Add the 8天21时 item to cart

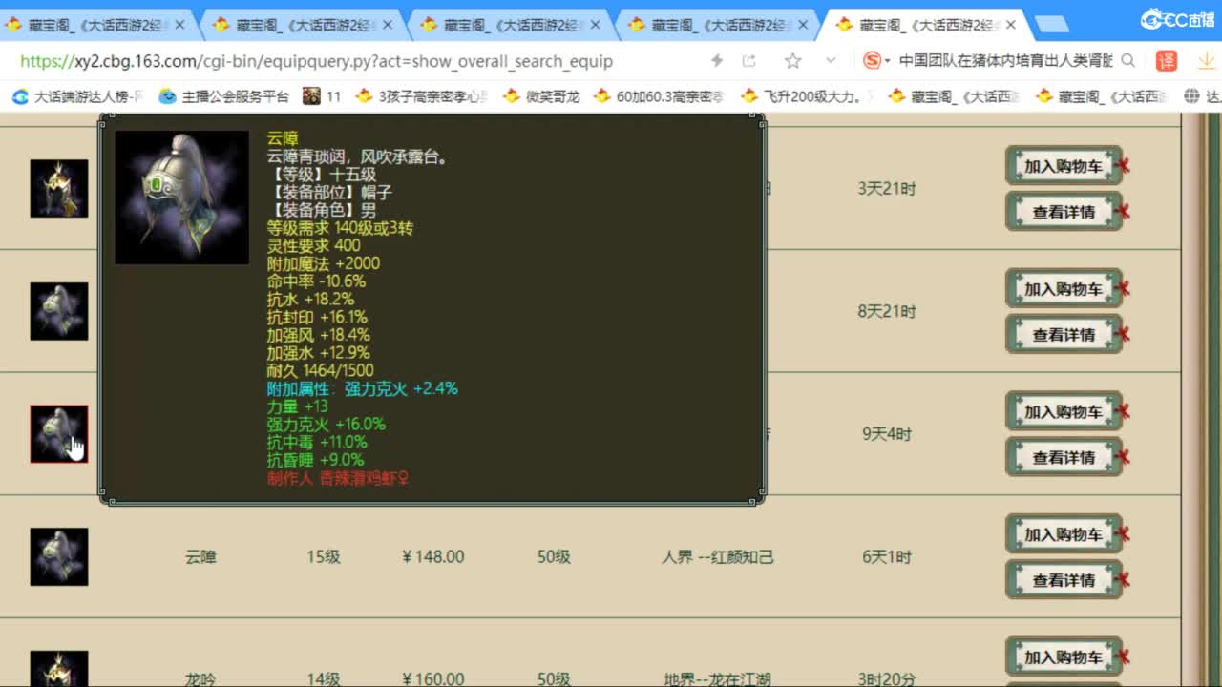1064,288
